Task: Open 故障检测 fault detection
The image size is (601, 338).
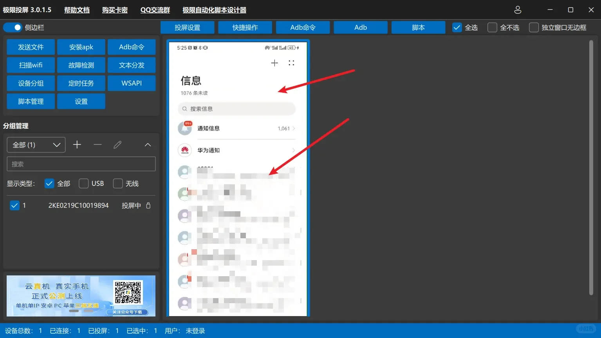Action: 81,65
